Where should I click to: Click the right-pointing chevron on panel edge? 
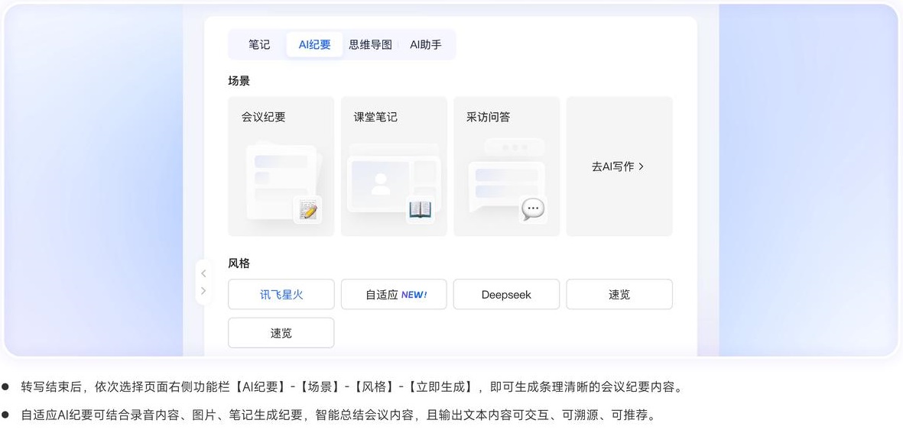coord(203,291)
